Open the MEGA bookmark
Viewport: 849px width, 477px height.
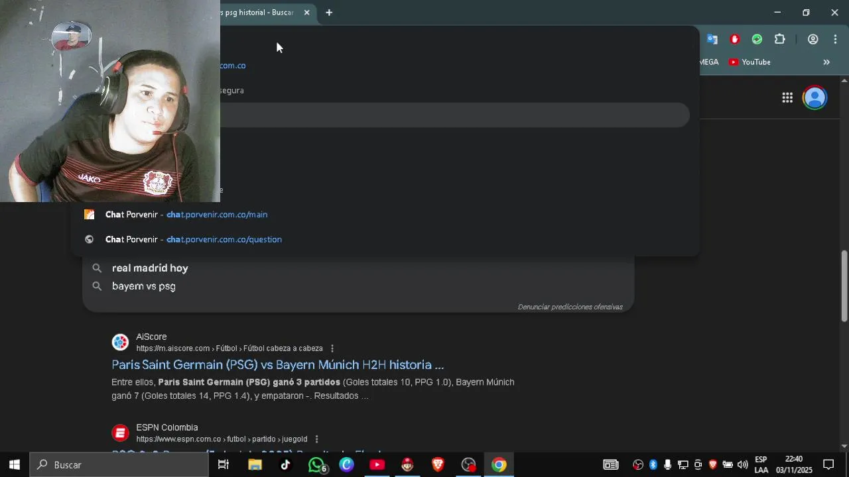pos(709,62)
